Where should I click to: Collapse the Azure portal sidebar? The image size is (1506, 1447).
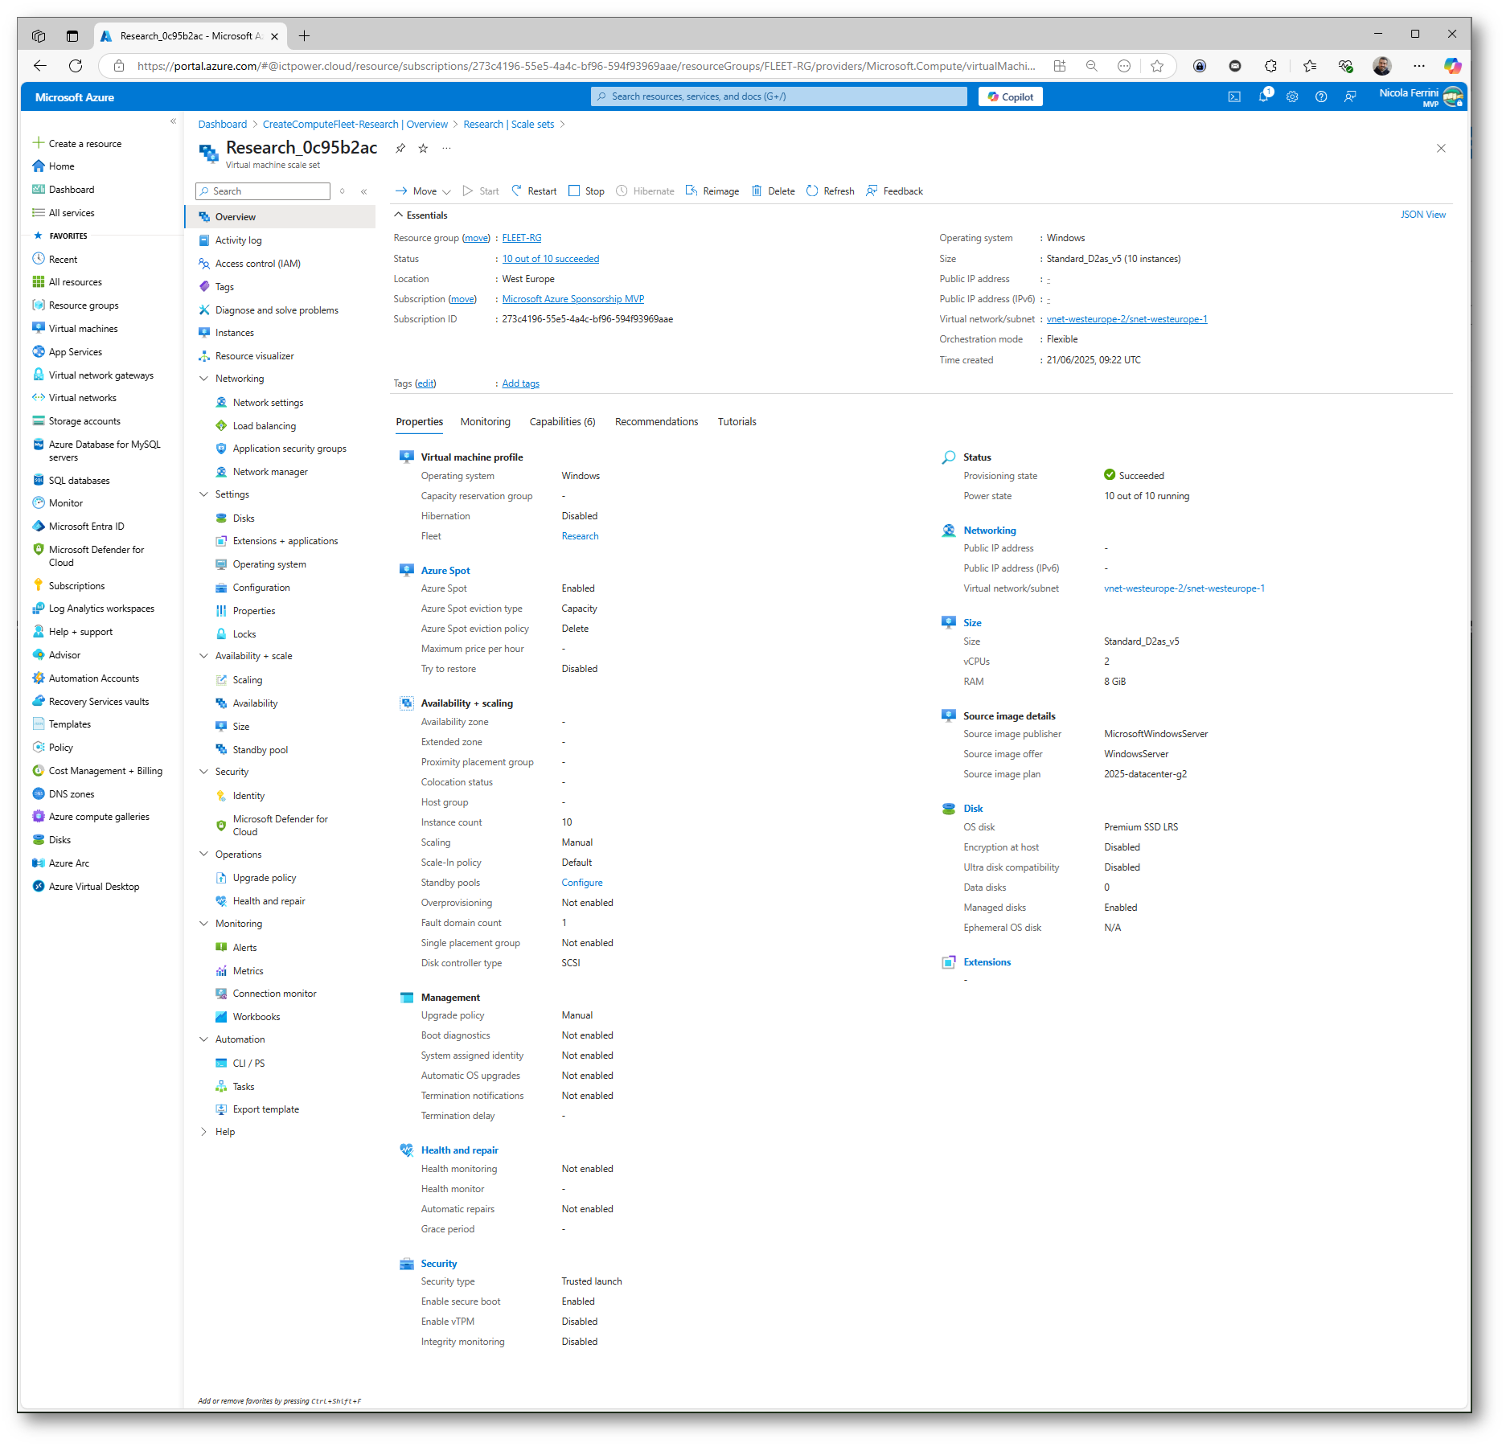click(173, 121)
